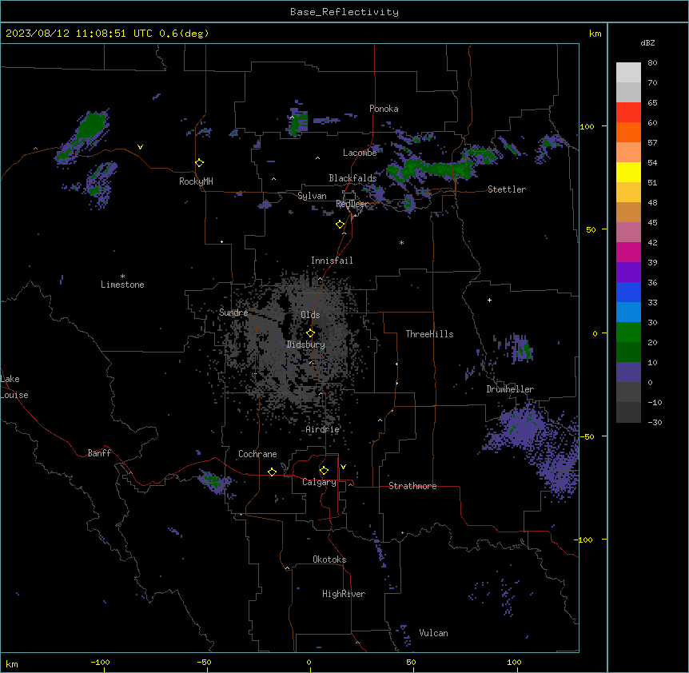Image resolution: width=689 pixels, height=673 pixels.
Task: Click the dusty pink 45 dBZ swatch
Action: tap(628, 232)
